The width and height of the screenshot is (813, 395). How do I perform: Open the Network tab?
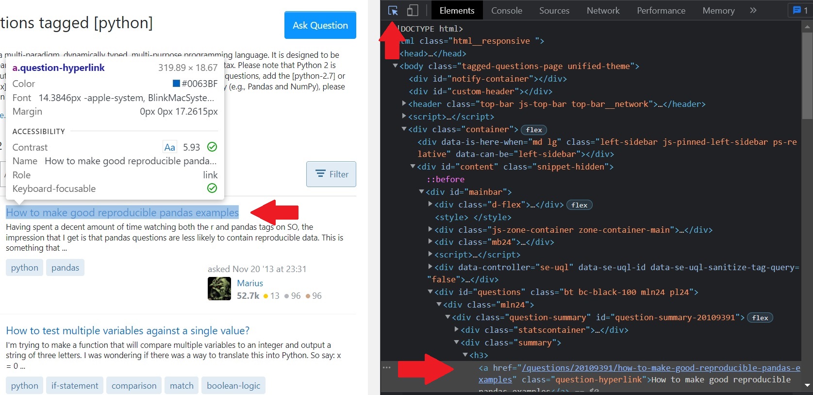(603, 10)
